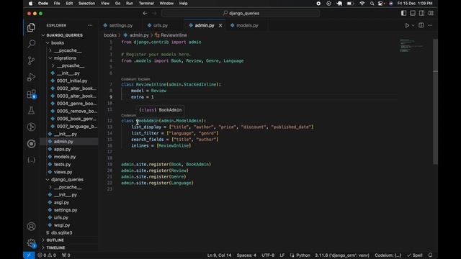
Task: Open db.sqlite3 in explorer
Action: pos(61,232)
